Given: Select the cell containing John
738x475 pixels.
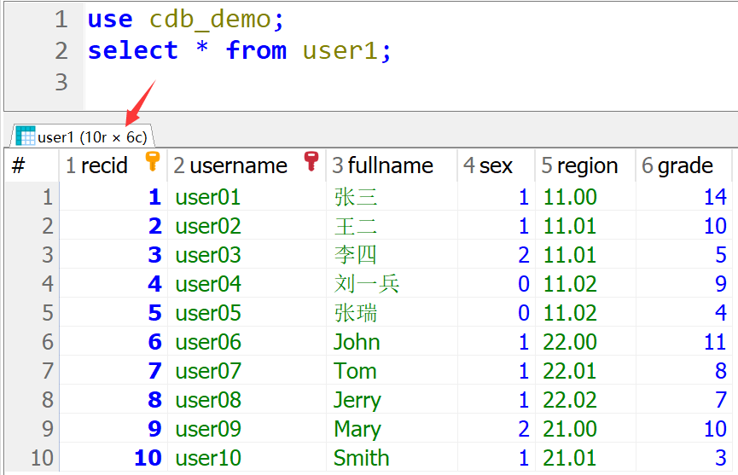Looking at the screenshot, I should coord(357,342).
